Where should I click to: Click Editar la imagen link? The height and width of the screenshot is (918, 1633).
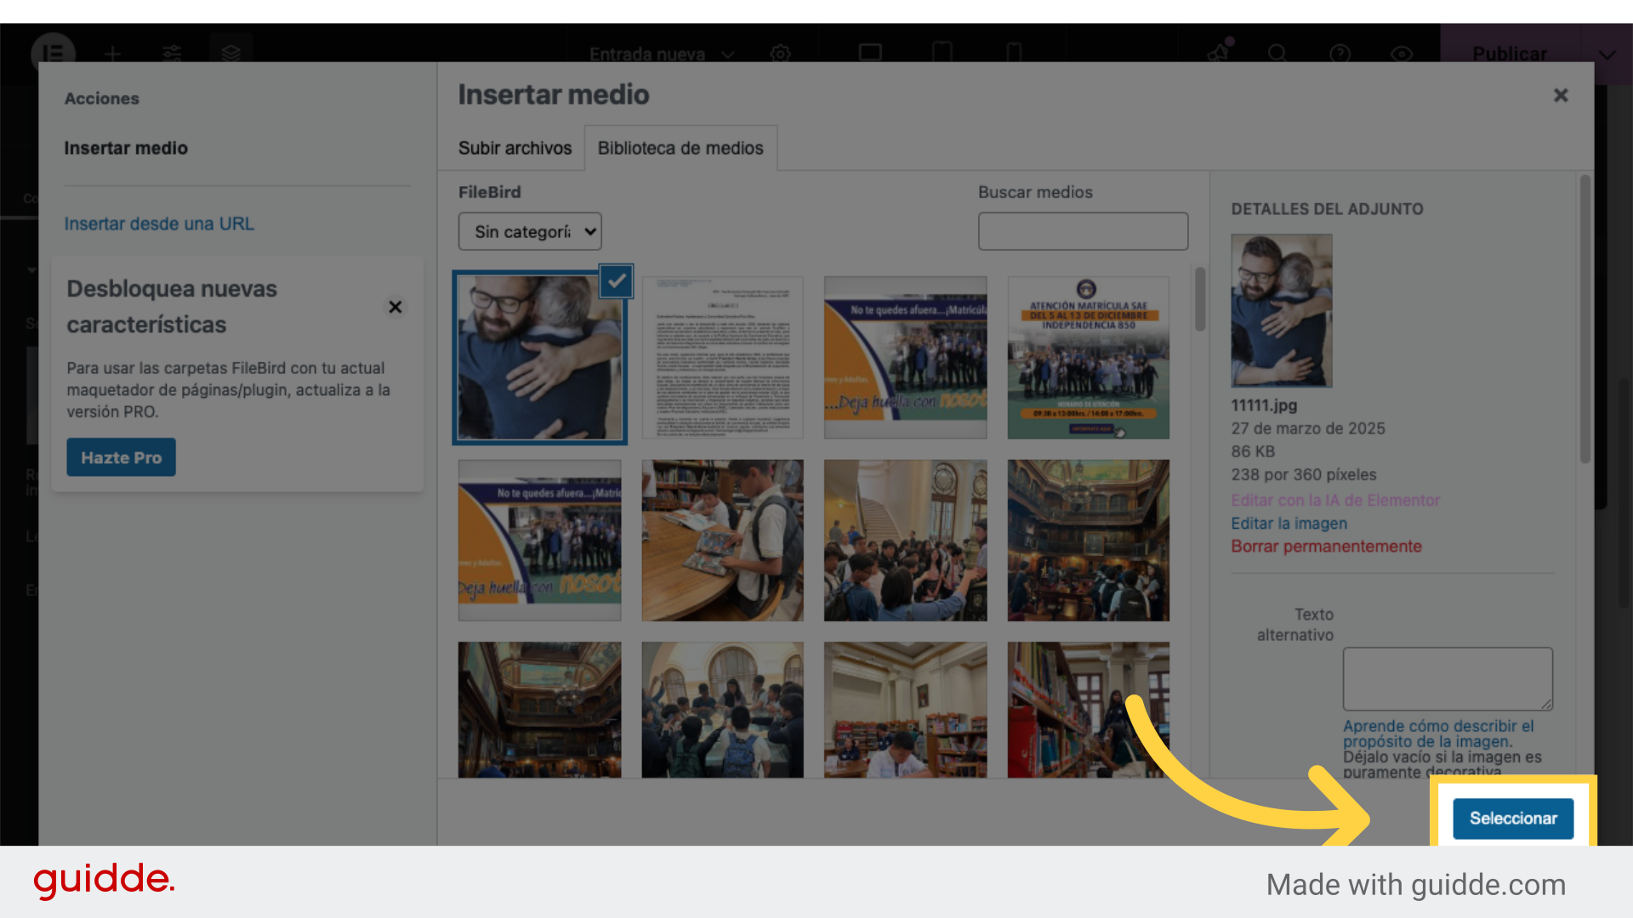click(x=1289, y=524)
